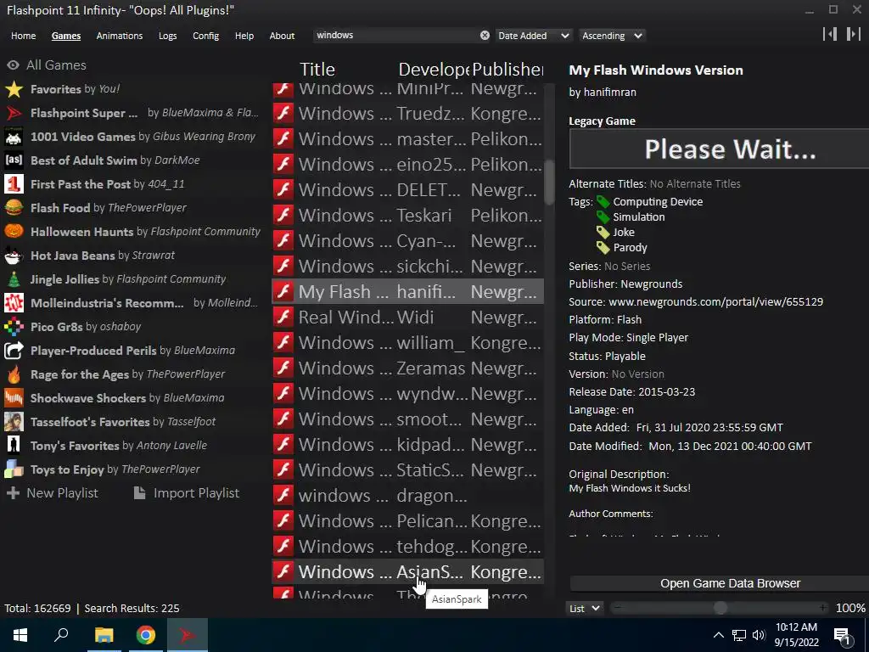This screenshot has height=652, width=869.
Task: Open the Home tab
Action: [23, 36]
